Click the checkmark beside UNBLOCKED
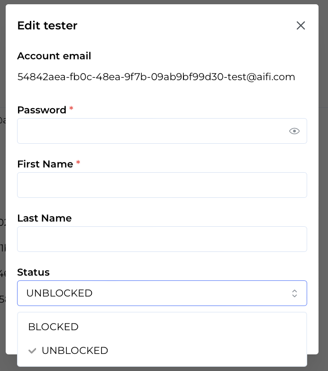Viewport: 328px width, 371px height. [32, 351]
